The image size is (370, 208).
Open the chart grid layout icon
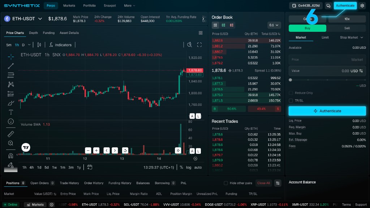pyautogui.click(x=201, y=33)
